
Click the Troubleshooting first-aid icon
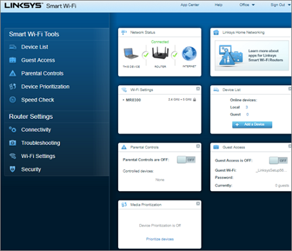[x=13, y=143]
